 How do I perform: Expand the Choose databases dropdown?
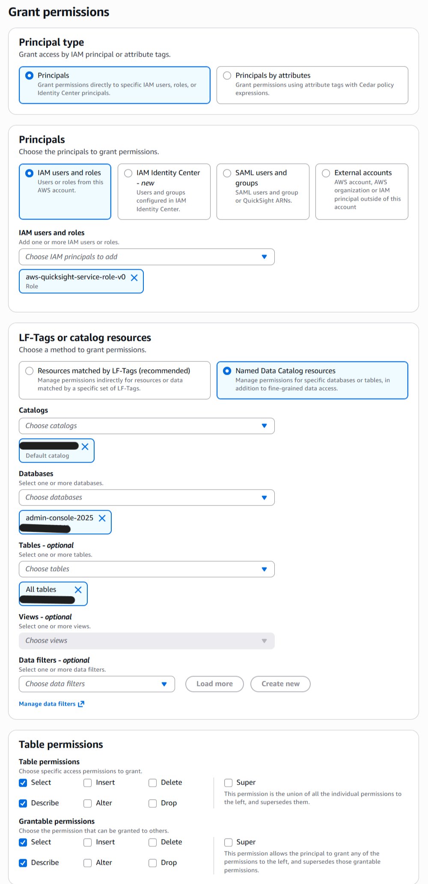(x=146, y=497)
